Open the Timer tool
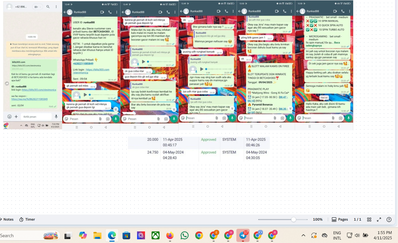Screen dimensions: 398x243 (x=27, y=219)
